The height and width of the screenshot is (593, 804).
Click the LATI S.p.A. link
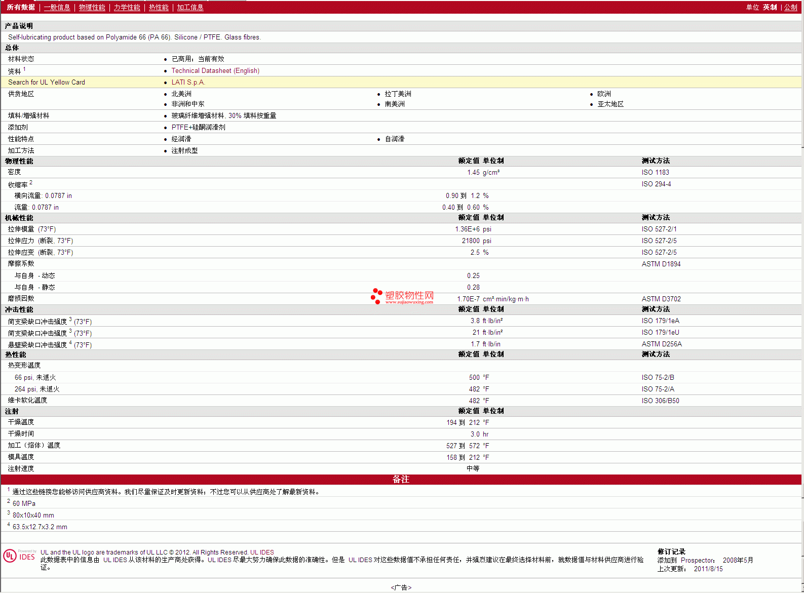[188, 83]
